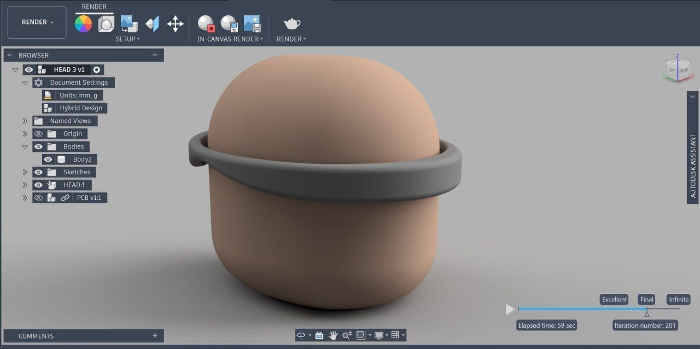Collapse the Bodies folder node

point(25,146)
